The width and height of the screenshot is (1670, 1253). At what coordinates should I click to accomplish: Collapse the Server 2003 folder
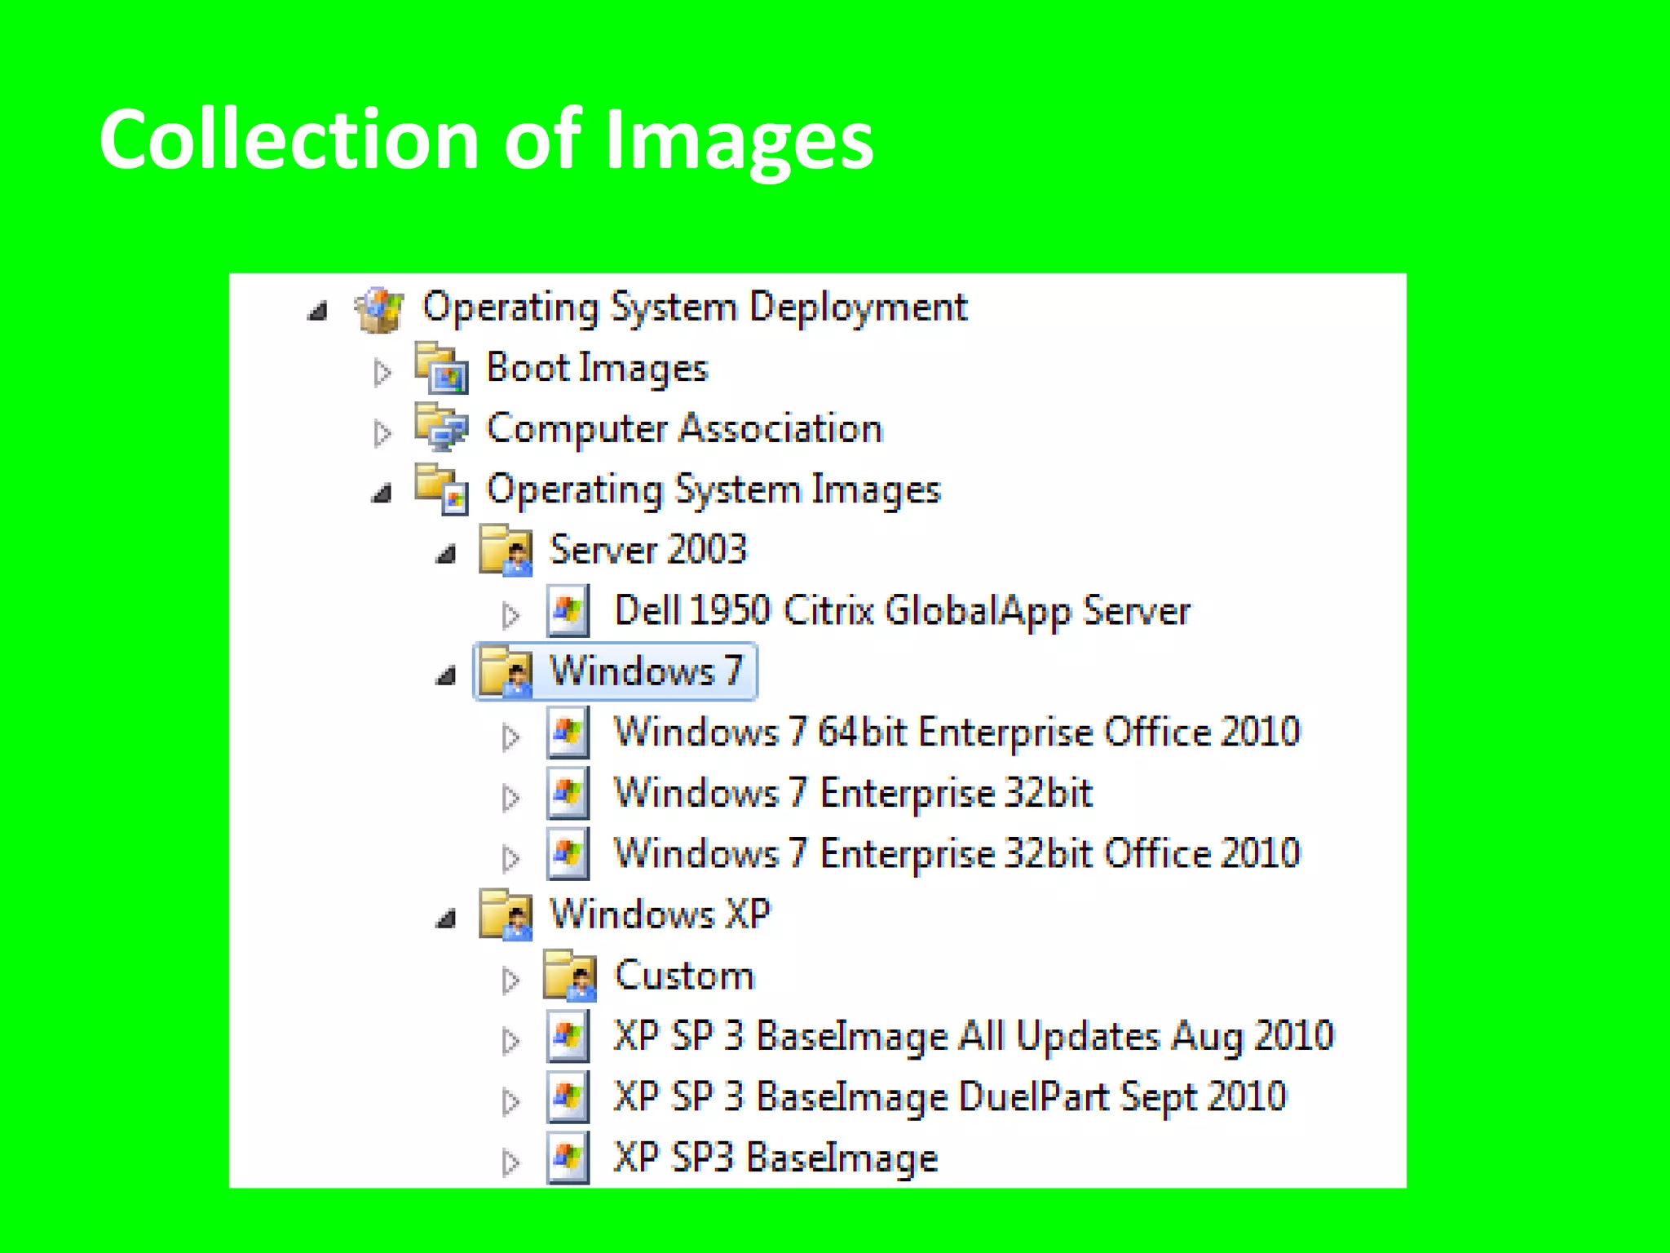(446, 554)
